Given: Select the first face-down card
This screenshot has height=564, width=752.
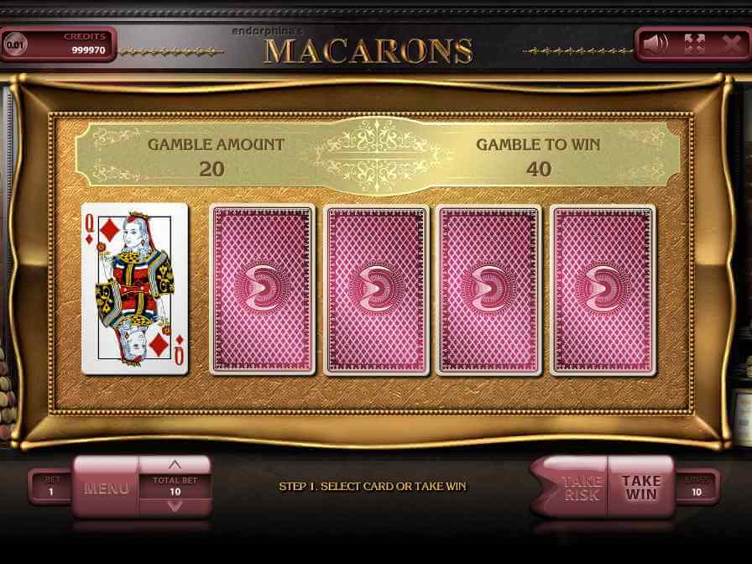Looking at the screenshot, I should point(263,290).
